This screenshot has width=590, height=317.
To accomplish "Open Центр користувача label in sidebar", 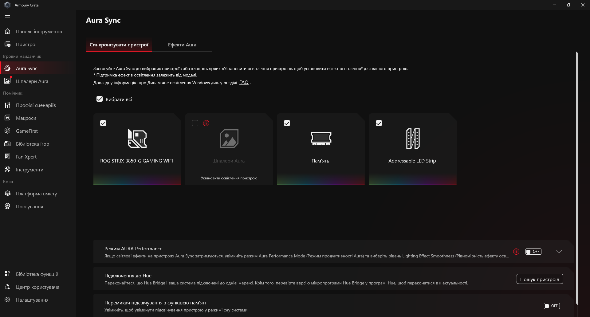I will click(38, 287).
